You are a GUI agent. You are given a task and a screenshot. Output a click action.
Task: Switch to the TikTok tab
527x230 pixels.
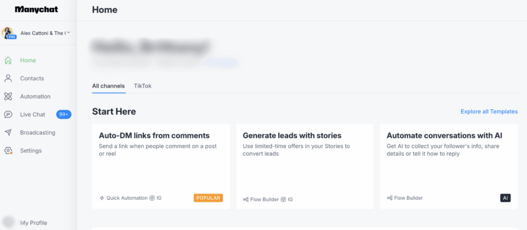click(143, 86)
